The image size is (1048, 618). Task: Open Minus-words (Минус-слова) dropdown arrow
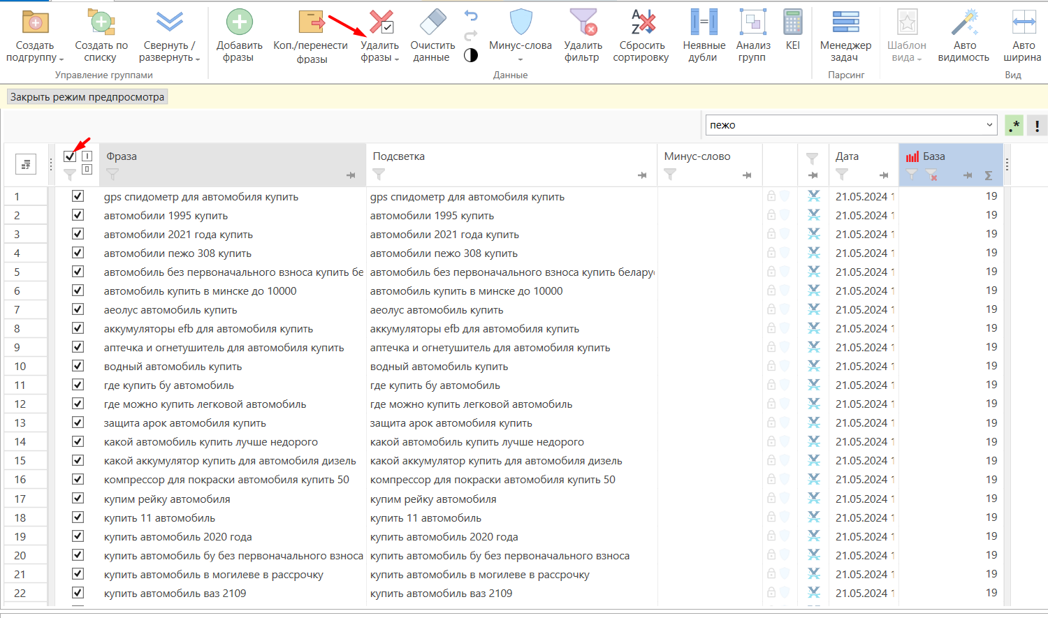click(521, 59)
